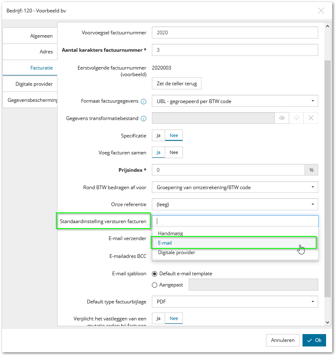Image resolution: width=336 pixels, height=356 pixels.
Task: Click the Gegevens transformatiebestand field
Action: click(x=213, y=118)
